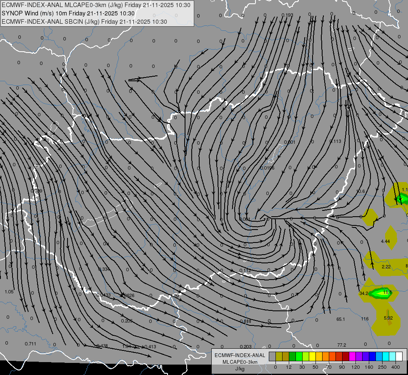Click the map value 0.0433
Image resolution: width=408 pixels, height=375 pixels.
point(103,295)
